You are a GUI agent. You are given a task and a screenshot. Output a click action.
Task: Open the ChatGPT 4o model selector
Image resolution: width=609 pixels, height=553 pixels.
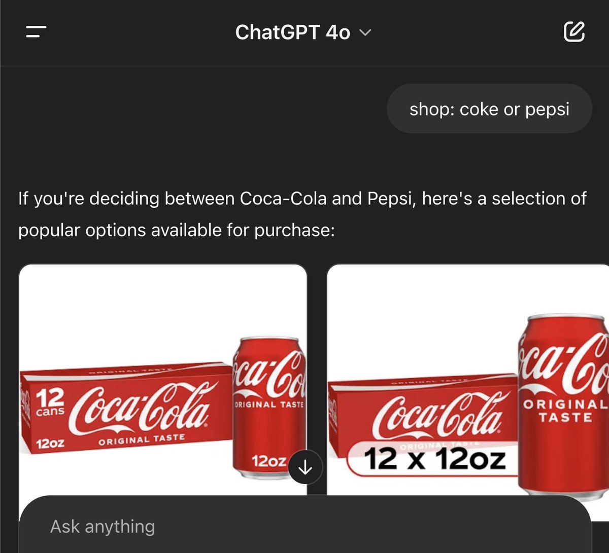(303, 32)
